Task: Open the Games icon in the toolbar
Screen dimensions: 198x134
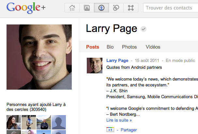Action: (x=131, y=8)
